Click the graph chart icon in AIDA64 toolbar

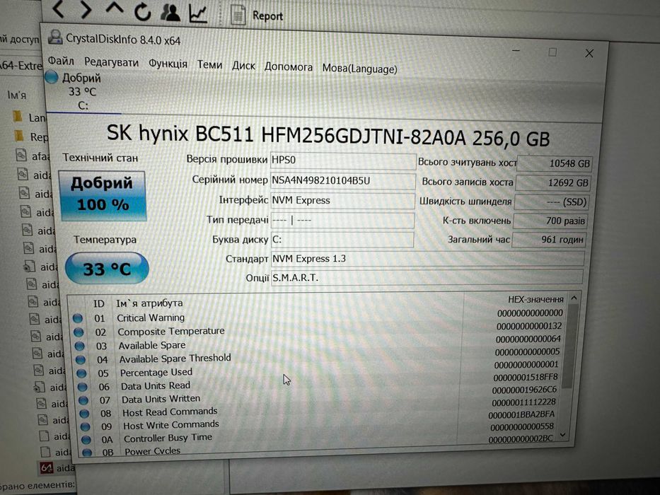pyautogui.click(x=198, y=13)
